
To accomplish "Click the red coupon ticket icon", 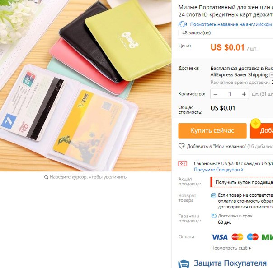I will 183,163.
